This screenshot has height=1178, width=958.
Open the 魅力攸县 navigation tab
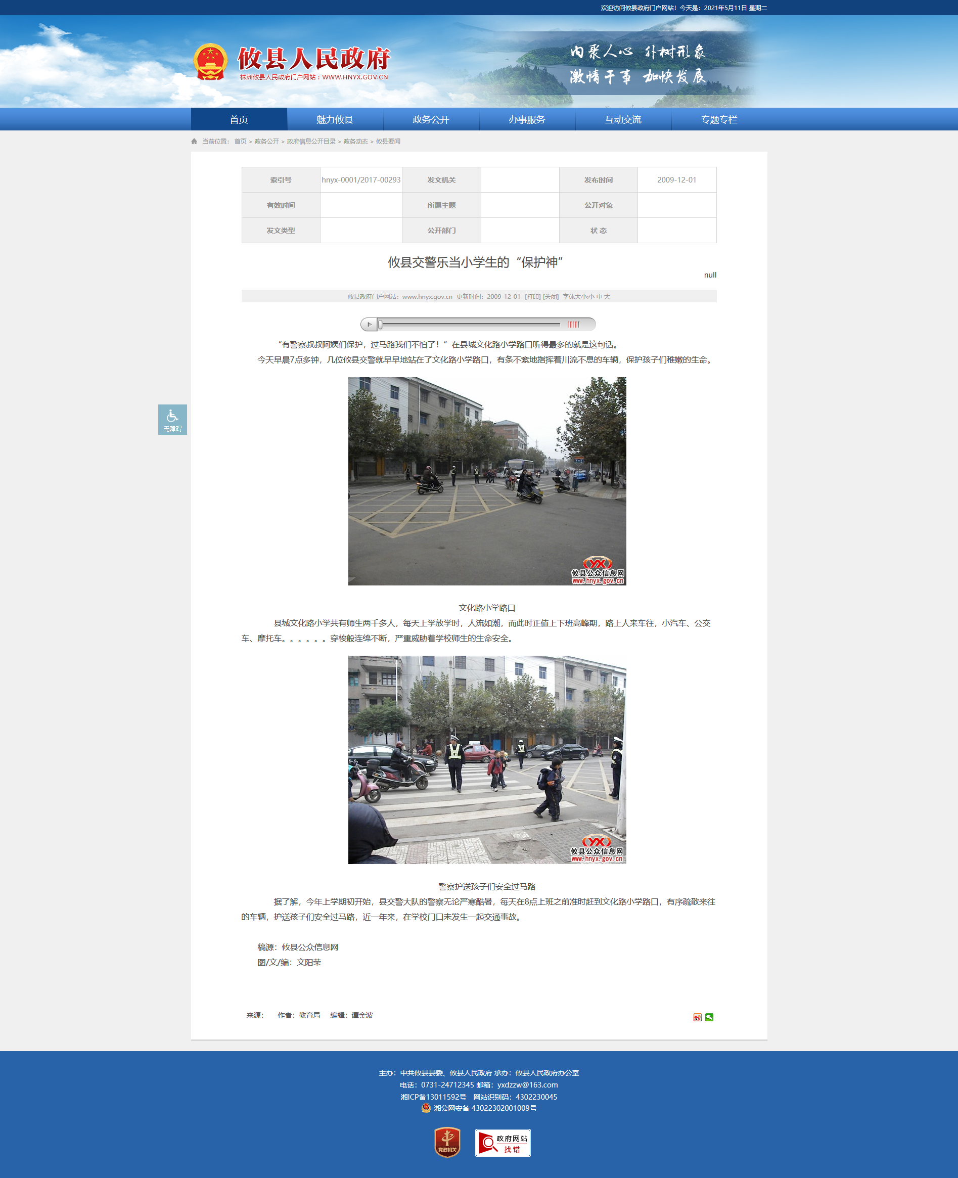point(335,120)
